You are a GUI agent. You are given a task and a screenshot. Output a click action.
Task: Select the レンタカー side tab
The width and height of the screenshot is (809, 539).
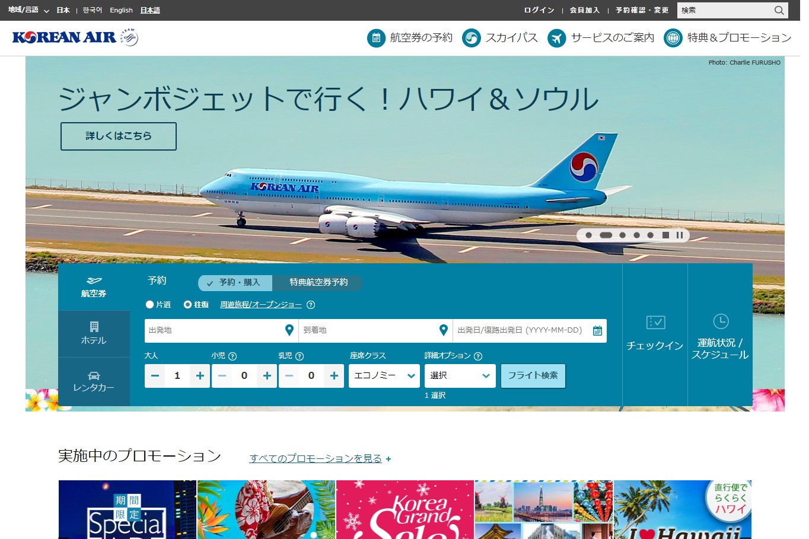coord(94,381)
